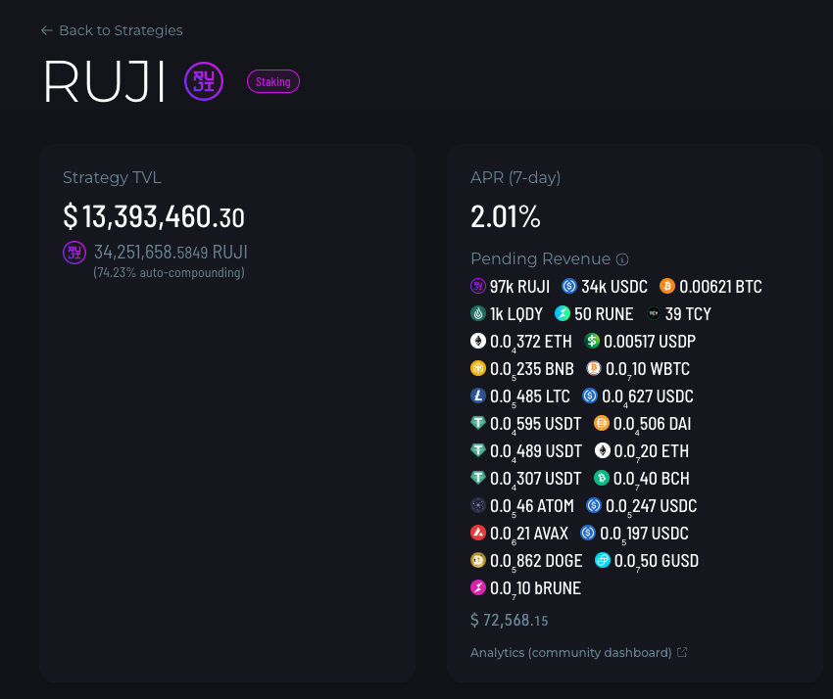Screen dimensions: 833x699
Task: Click the USDC icon beside 34k USDC
Action: [x=569, y=286]
